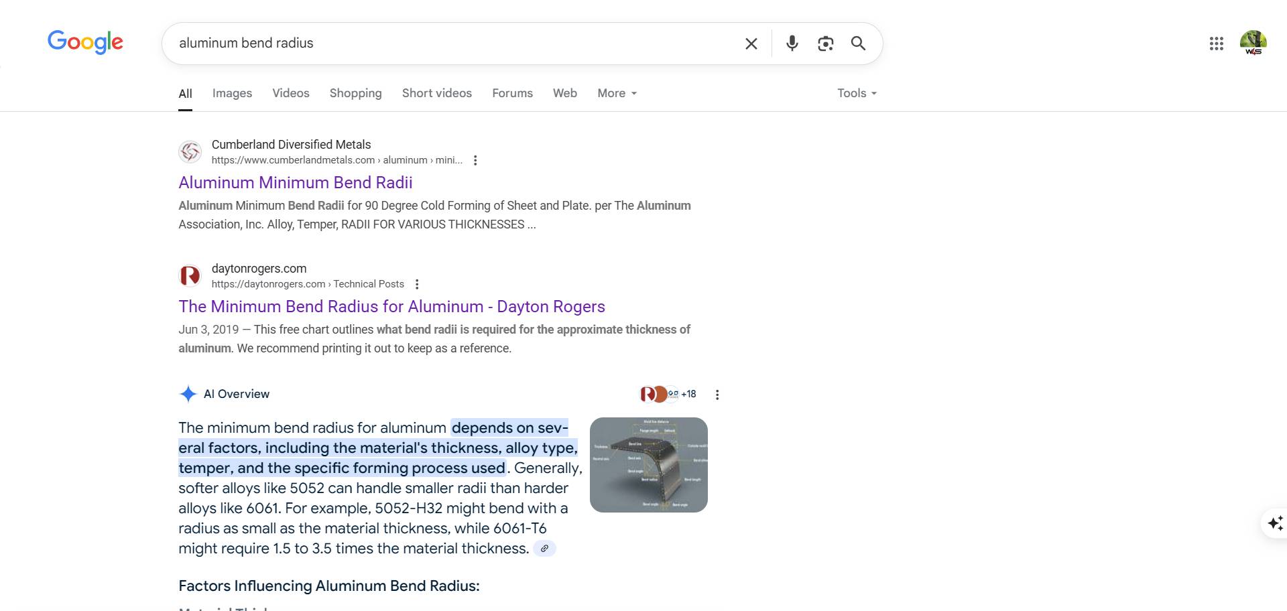Open the bend diagram thumbnail image
This screenshot has height=611, width=1287.
click(x=649, y=465)
